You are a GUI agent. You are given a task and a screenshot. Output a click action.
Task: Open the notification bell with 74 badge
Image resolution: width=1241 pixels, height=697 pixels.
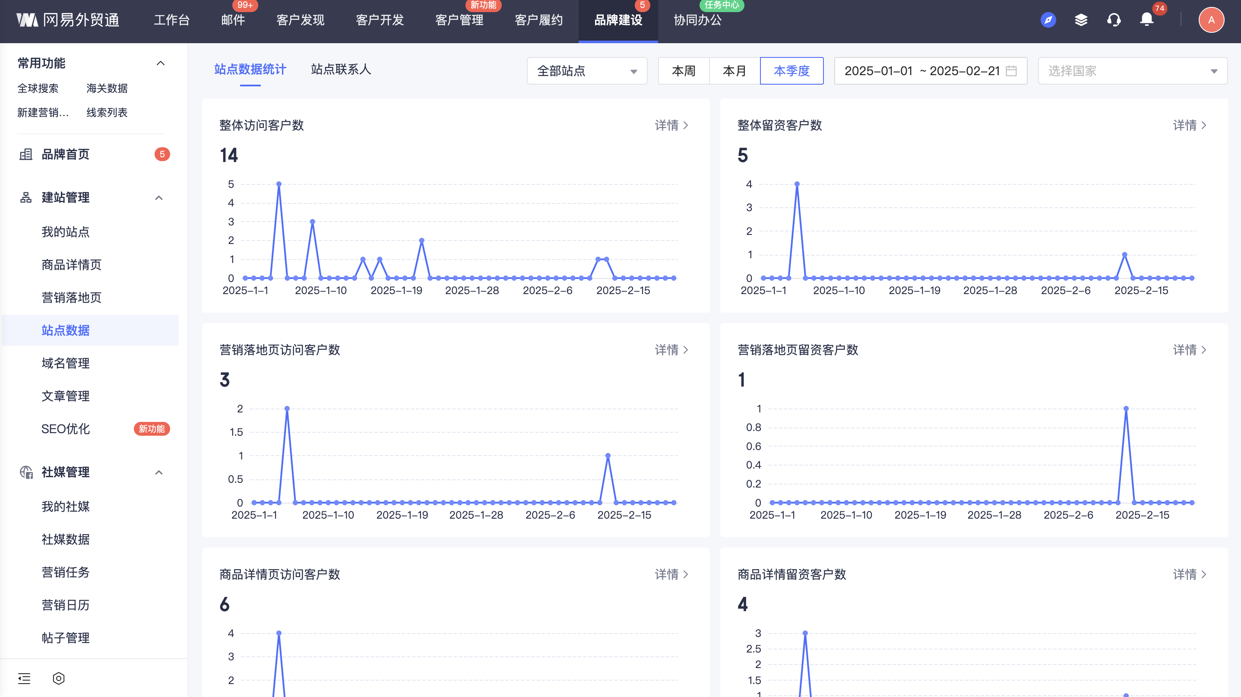pos(1146,19)
